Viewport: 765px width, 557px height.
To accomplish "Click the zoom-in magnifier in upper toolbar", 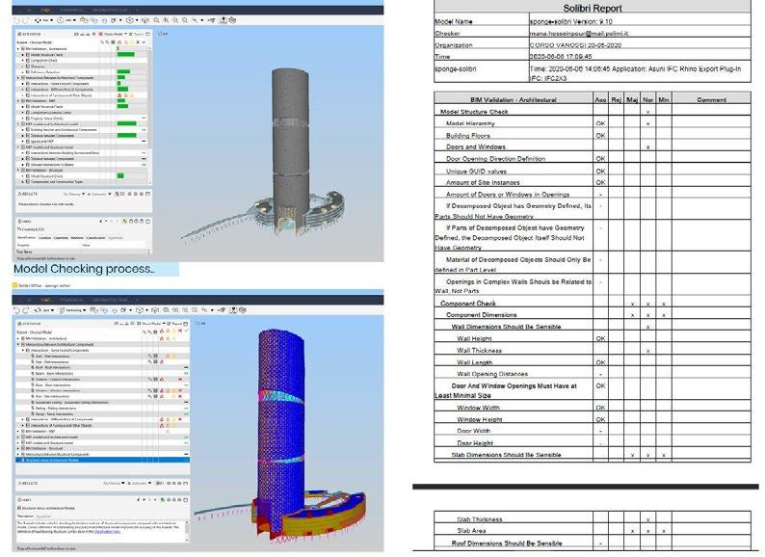I will click(x=166, y=20).
